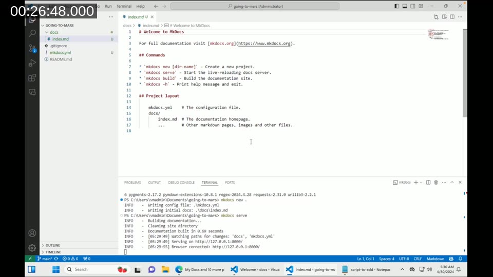Open the Edge My Docs taskbar item
The height and width of the screenshot is (277, 493).
200,269
